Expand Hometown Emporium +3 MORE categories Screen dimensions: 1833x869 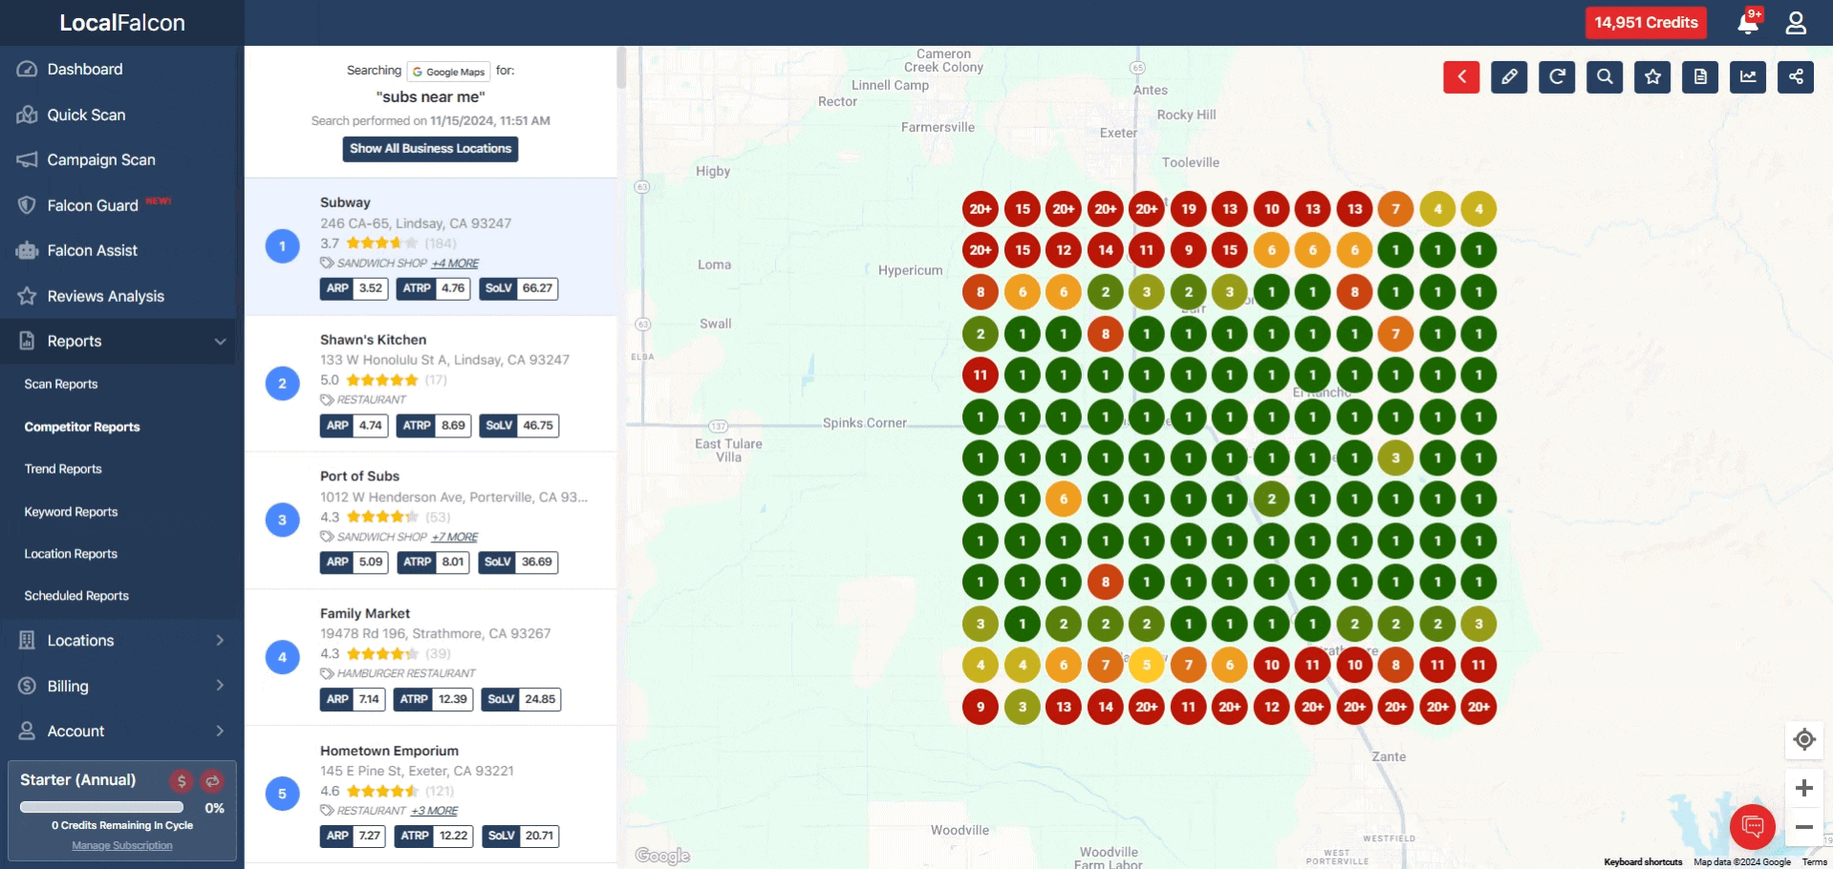point(435,812)
